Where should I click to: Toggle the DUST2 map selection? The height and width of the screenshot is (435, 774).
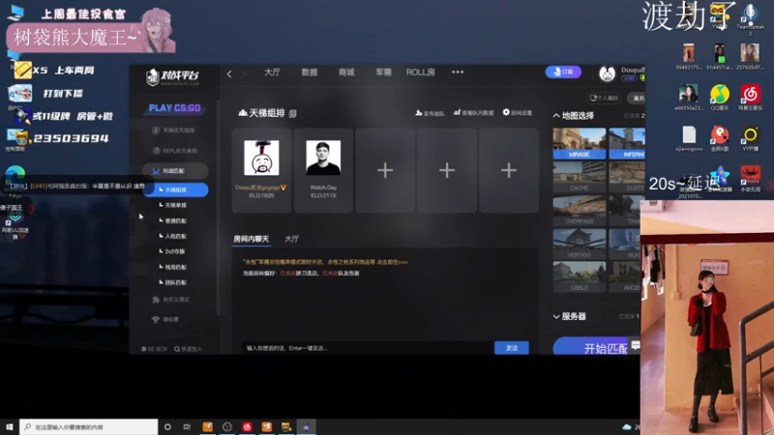[627, 177]
